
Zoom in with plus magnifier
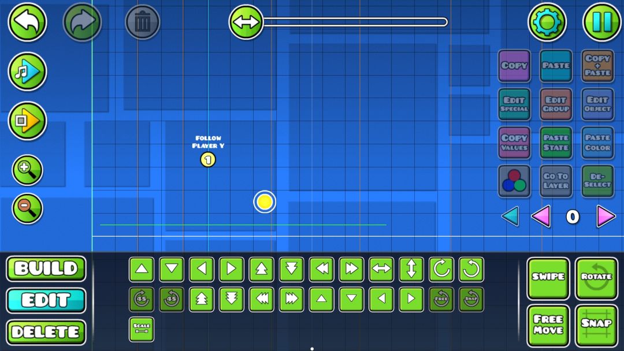tap(27, 170)
